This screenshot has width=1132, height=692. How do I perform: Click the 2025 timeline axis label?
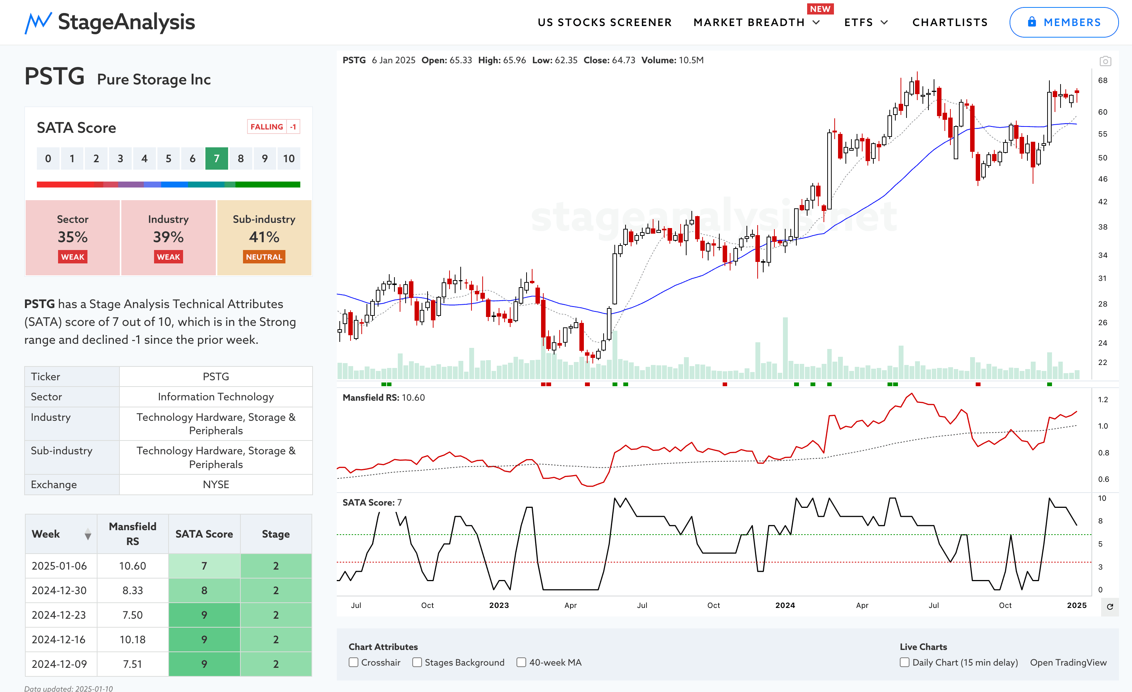1077,605
